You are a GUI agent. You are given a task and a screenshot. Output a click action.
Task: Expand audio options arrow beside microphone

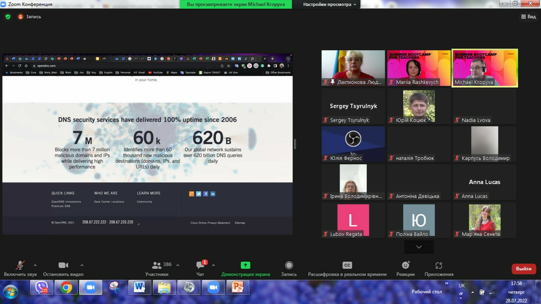[x=35, y=265]
